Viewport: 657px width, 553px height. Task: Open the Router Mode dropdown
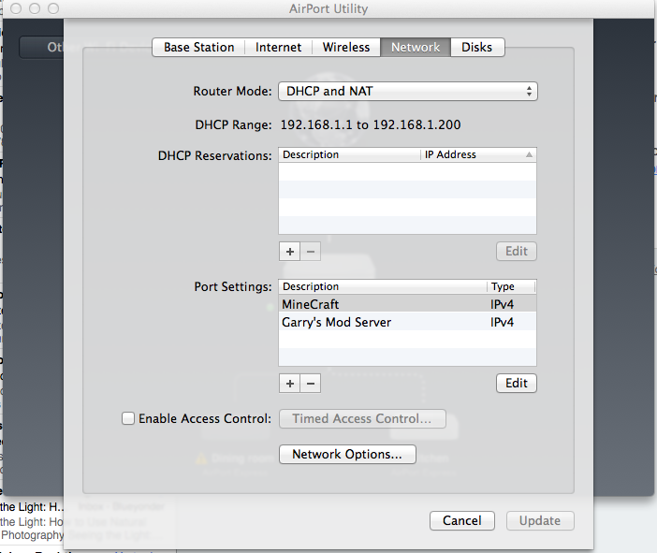click(408, 92)
